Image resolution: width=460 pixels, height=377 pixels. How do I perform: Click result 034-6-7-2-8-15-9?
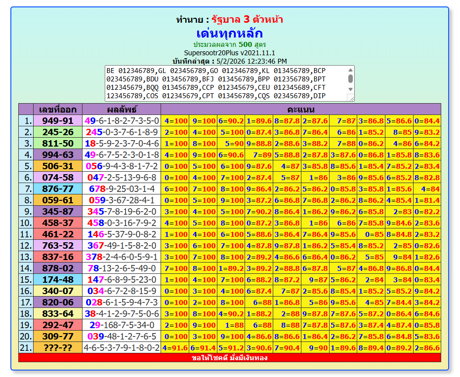coord(122,291)
